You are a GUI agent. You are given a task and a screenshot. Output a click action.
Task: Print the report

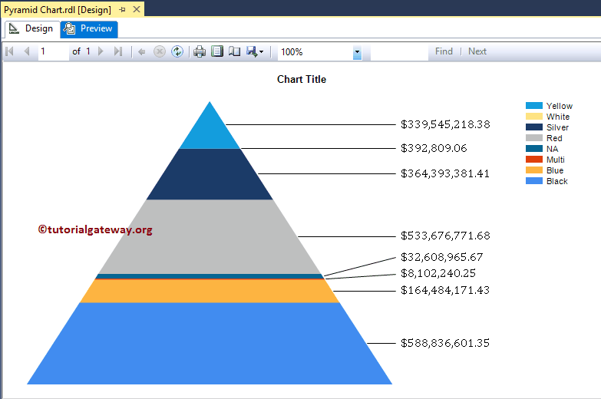click(x=200, y=51)
